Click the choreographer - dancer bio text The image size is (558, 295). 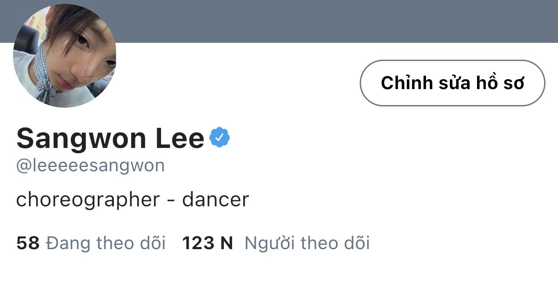[x=132, y=199]
